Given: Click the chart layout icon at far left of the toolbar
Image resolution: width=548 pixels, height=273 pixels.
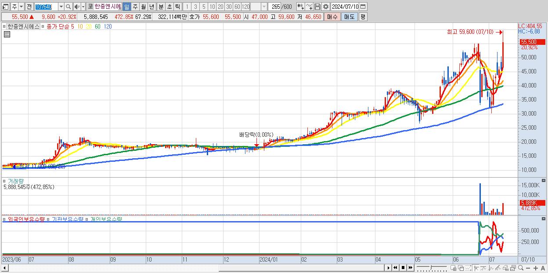Looking at the screenshot, I should (x=6, y=7).
